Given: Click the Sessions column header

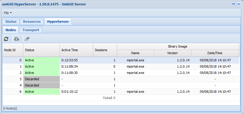Looking at the screenshot, I should click(105, 50).
